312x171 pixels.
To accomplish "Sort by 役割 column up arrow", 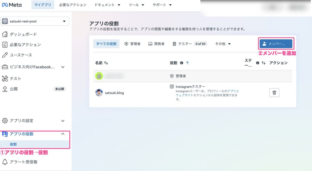I will coord(187,63).
